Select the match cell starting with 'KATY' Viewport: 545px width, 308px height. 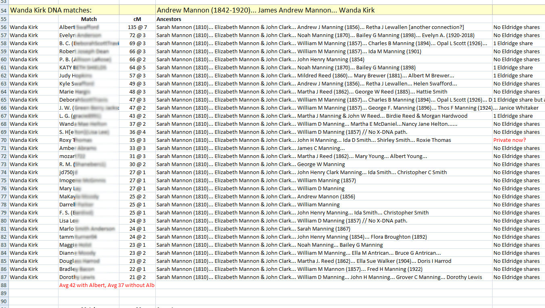[x=89, y=67]
